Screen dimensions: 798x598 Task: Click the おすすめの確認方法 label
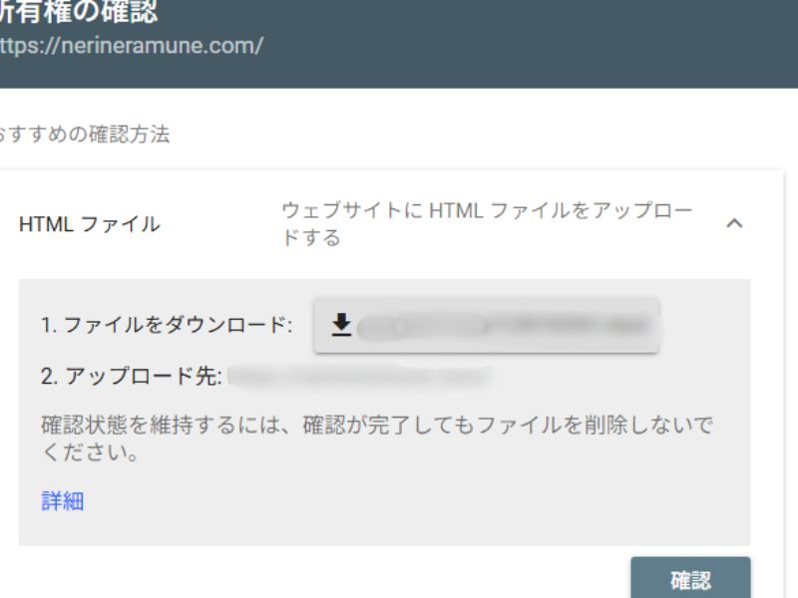tap(85, 135)
